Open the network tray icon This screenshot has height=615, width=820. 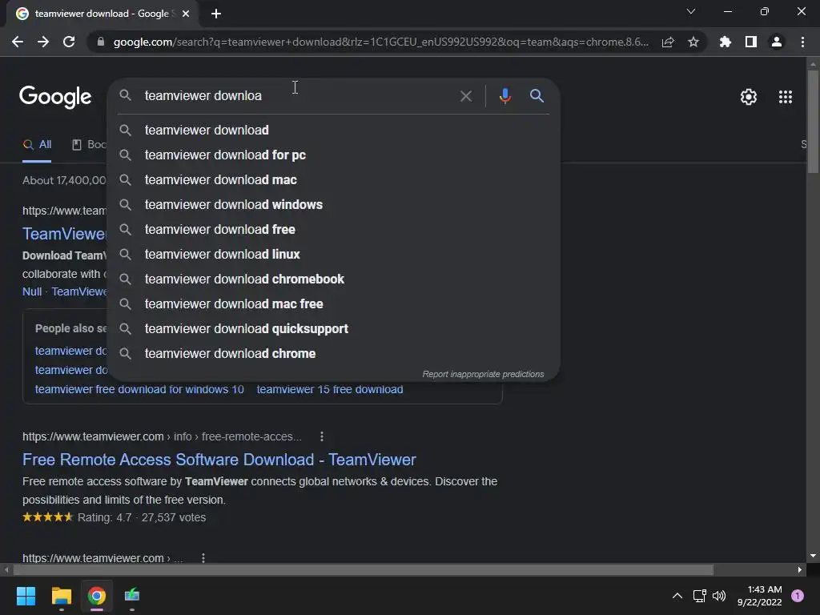coord(699,596)
